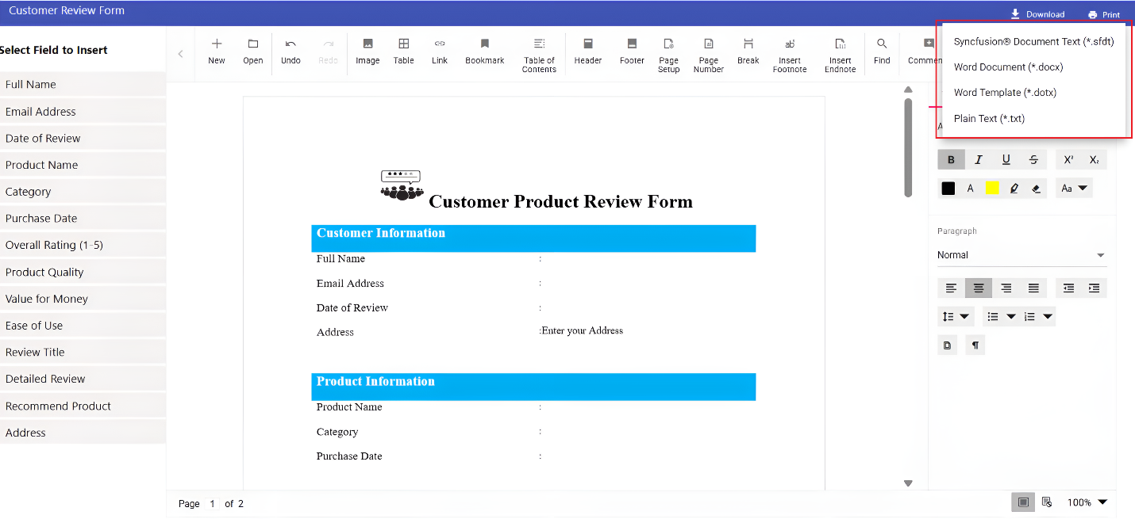This screenshot has height=519, width=1135.
Task: Insert a Table from toolbar
Action: click(x=403, y=51)
